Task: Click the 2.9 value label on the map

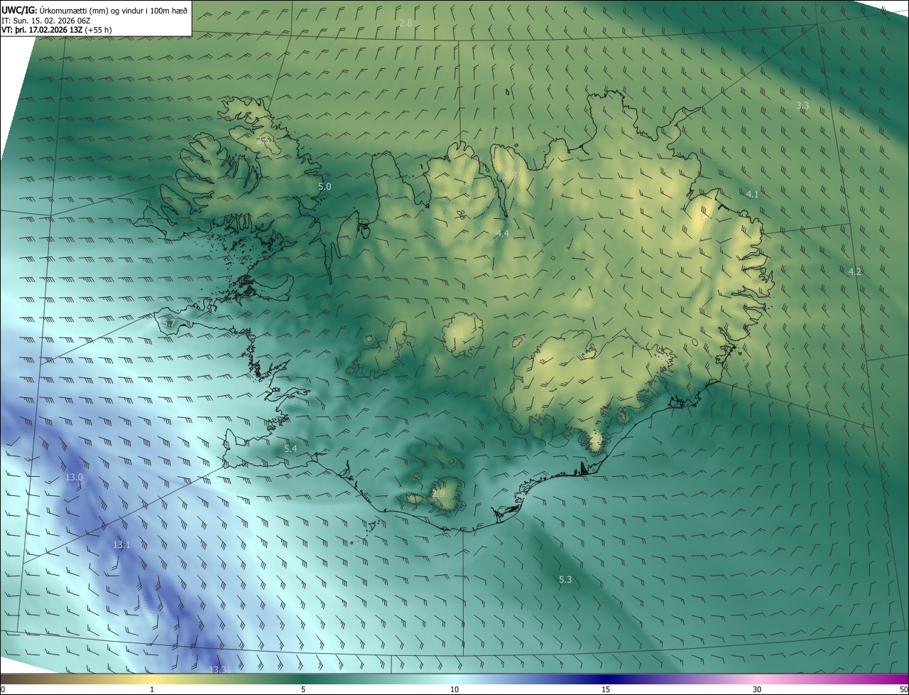Action: pyautogui.click(x=438, y=493)
